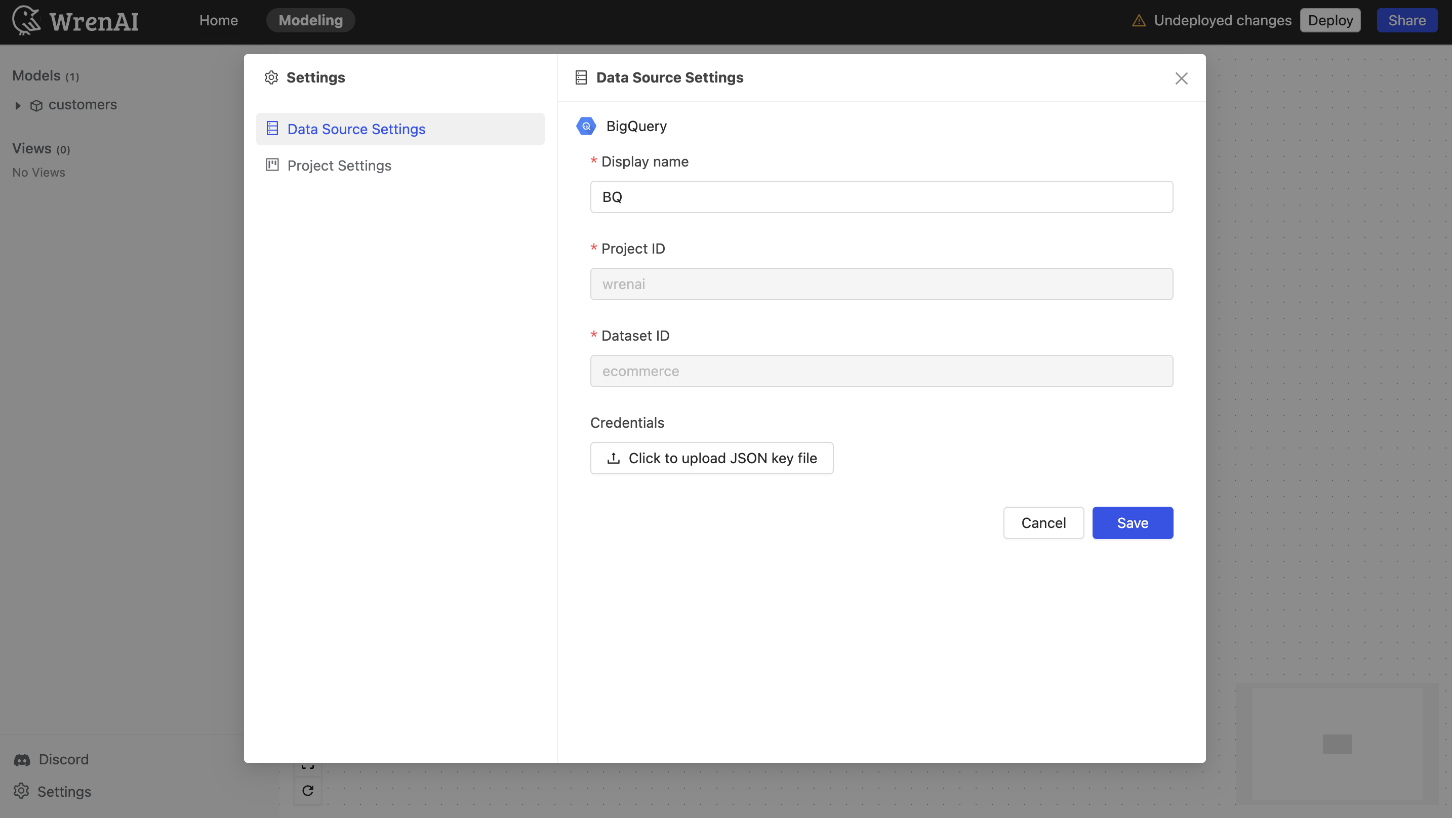Click the Views section header
This screenshot has width=1452, height=818.
coord(41,148)
